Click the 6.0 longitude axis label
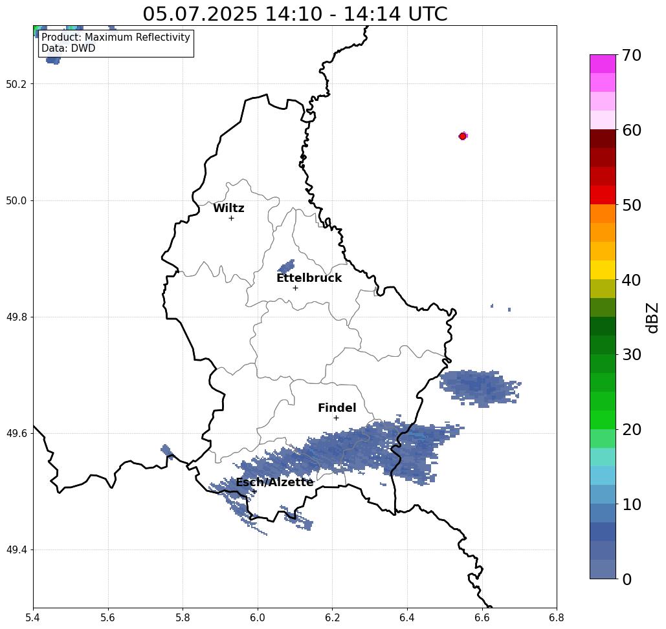The width and height of the screenshot is (666, 629). pos(258,618)
